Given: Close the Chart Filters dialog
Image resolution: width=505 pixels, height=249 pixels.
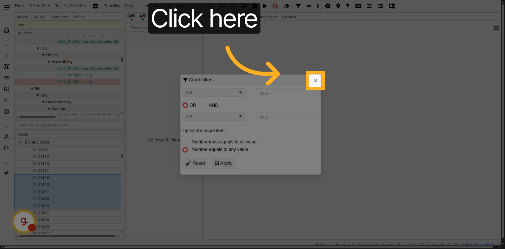Looking at the screenshot, I should click(x=315, y=81).
